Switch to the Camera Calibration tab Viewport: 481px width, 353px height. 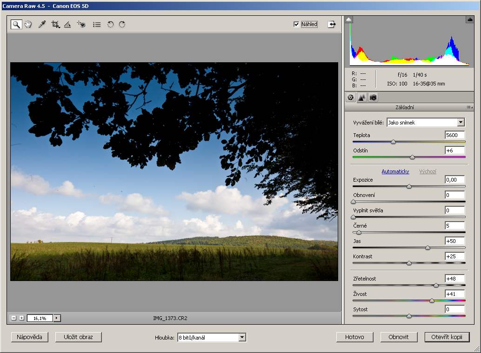tap(373, 98)
